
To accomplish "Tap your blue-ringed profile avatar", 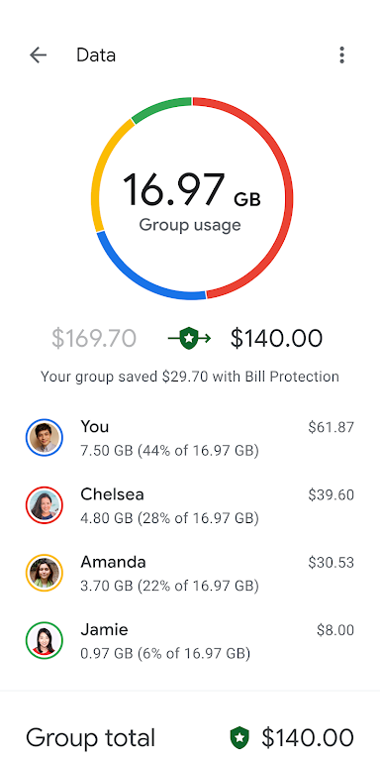I will point(45,438).
